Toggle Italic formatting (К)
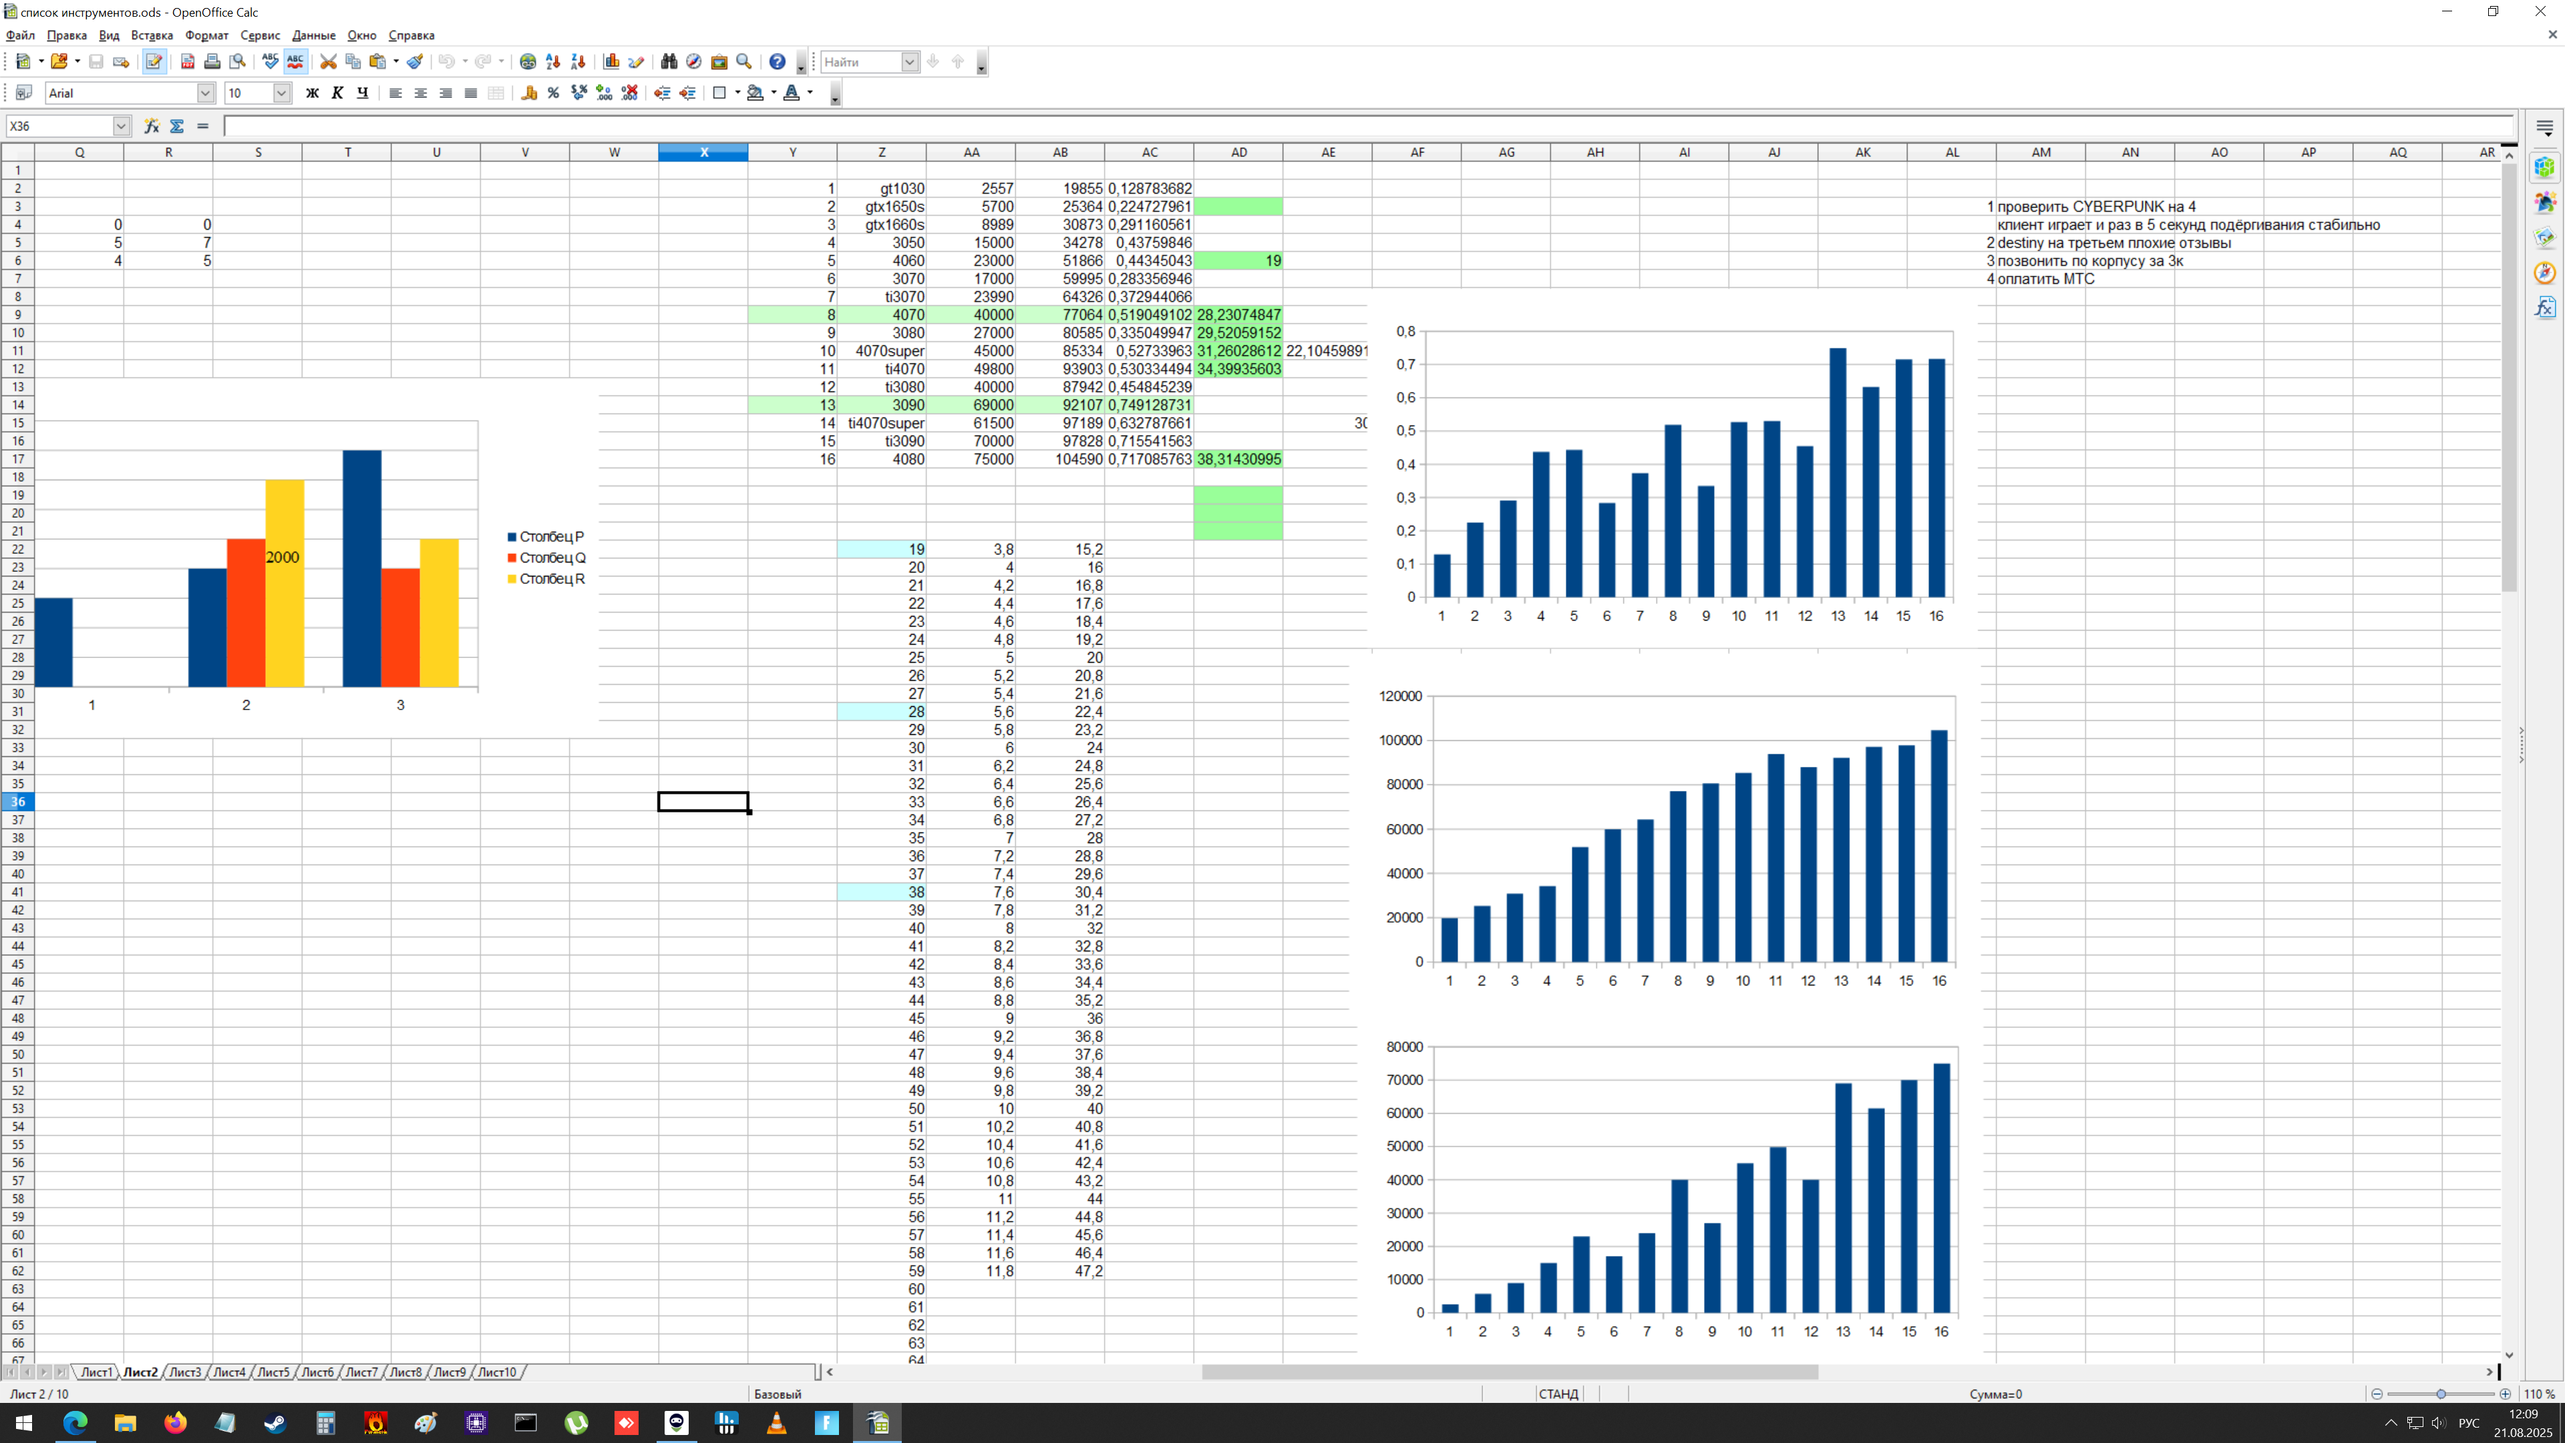 (337, 93)
